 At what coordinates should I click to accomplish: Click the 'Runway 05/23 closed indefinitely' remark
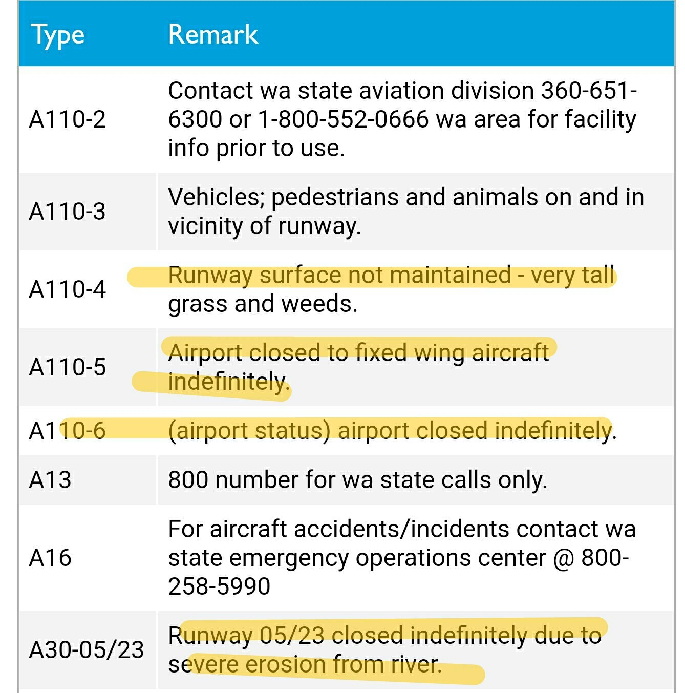click(384, 636)
